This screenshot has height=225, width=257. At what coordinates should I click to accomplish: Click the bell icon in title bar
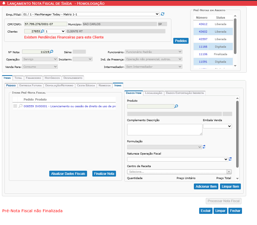(x=4, y=3)
